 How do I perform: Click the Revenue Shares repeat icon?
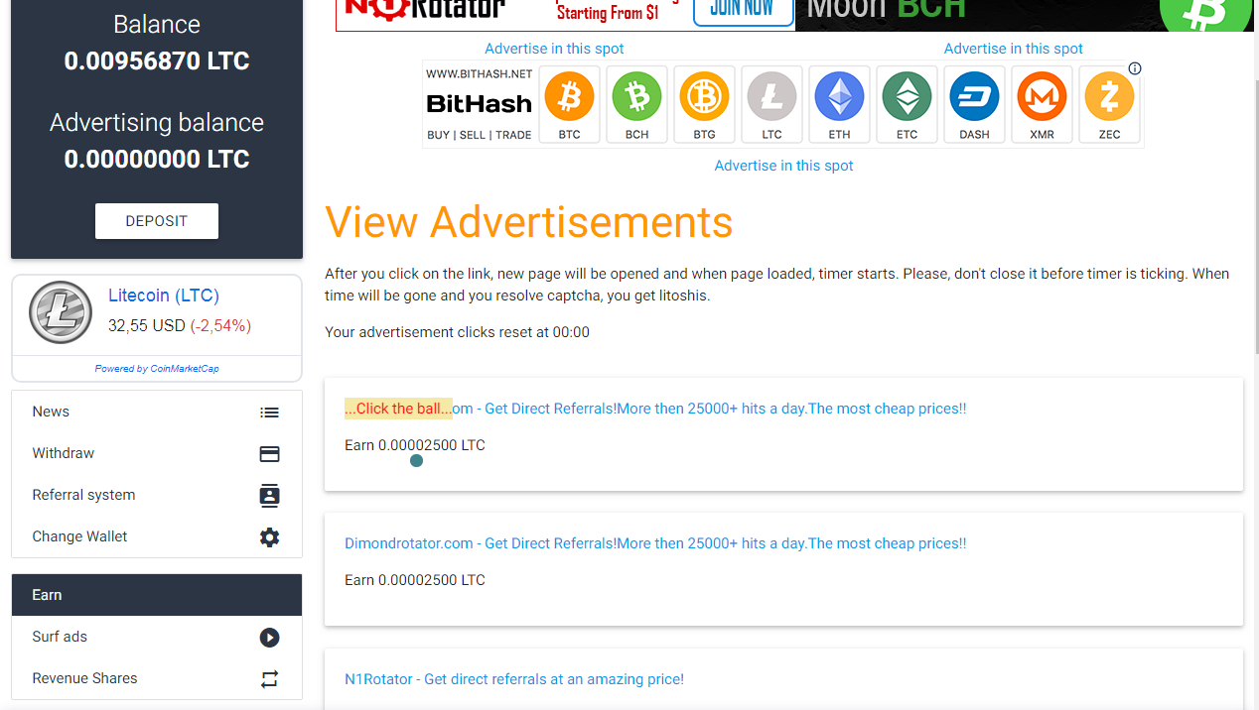point(269,679)
